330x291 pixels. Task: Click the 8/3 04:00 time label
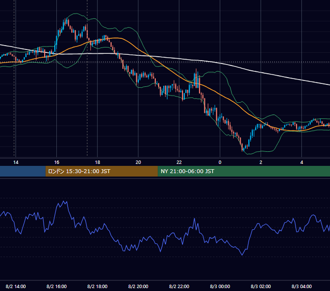pos(301,286)
